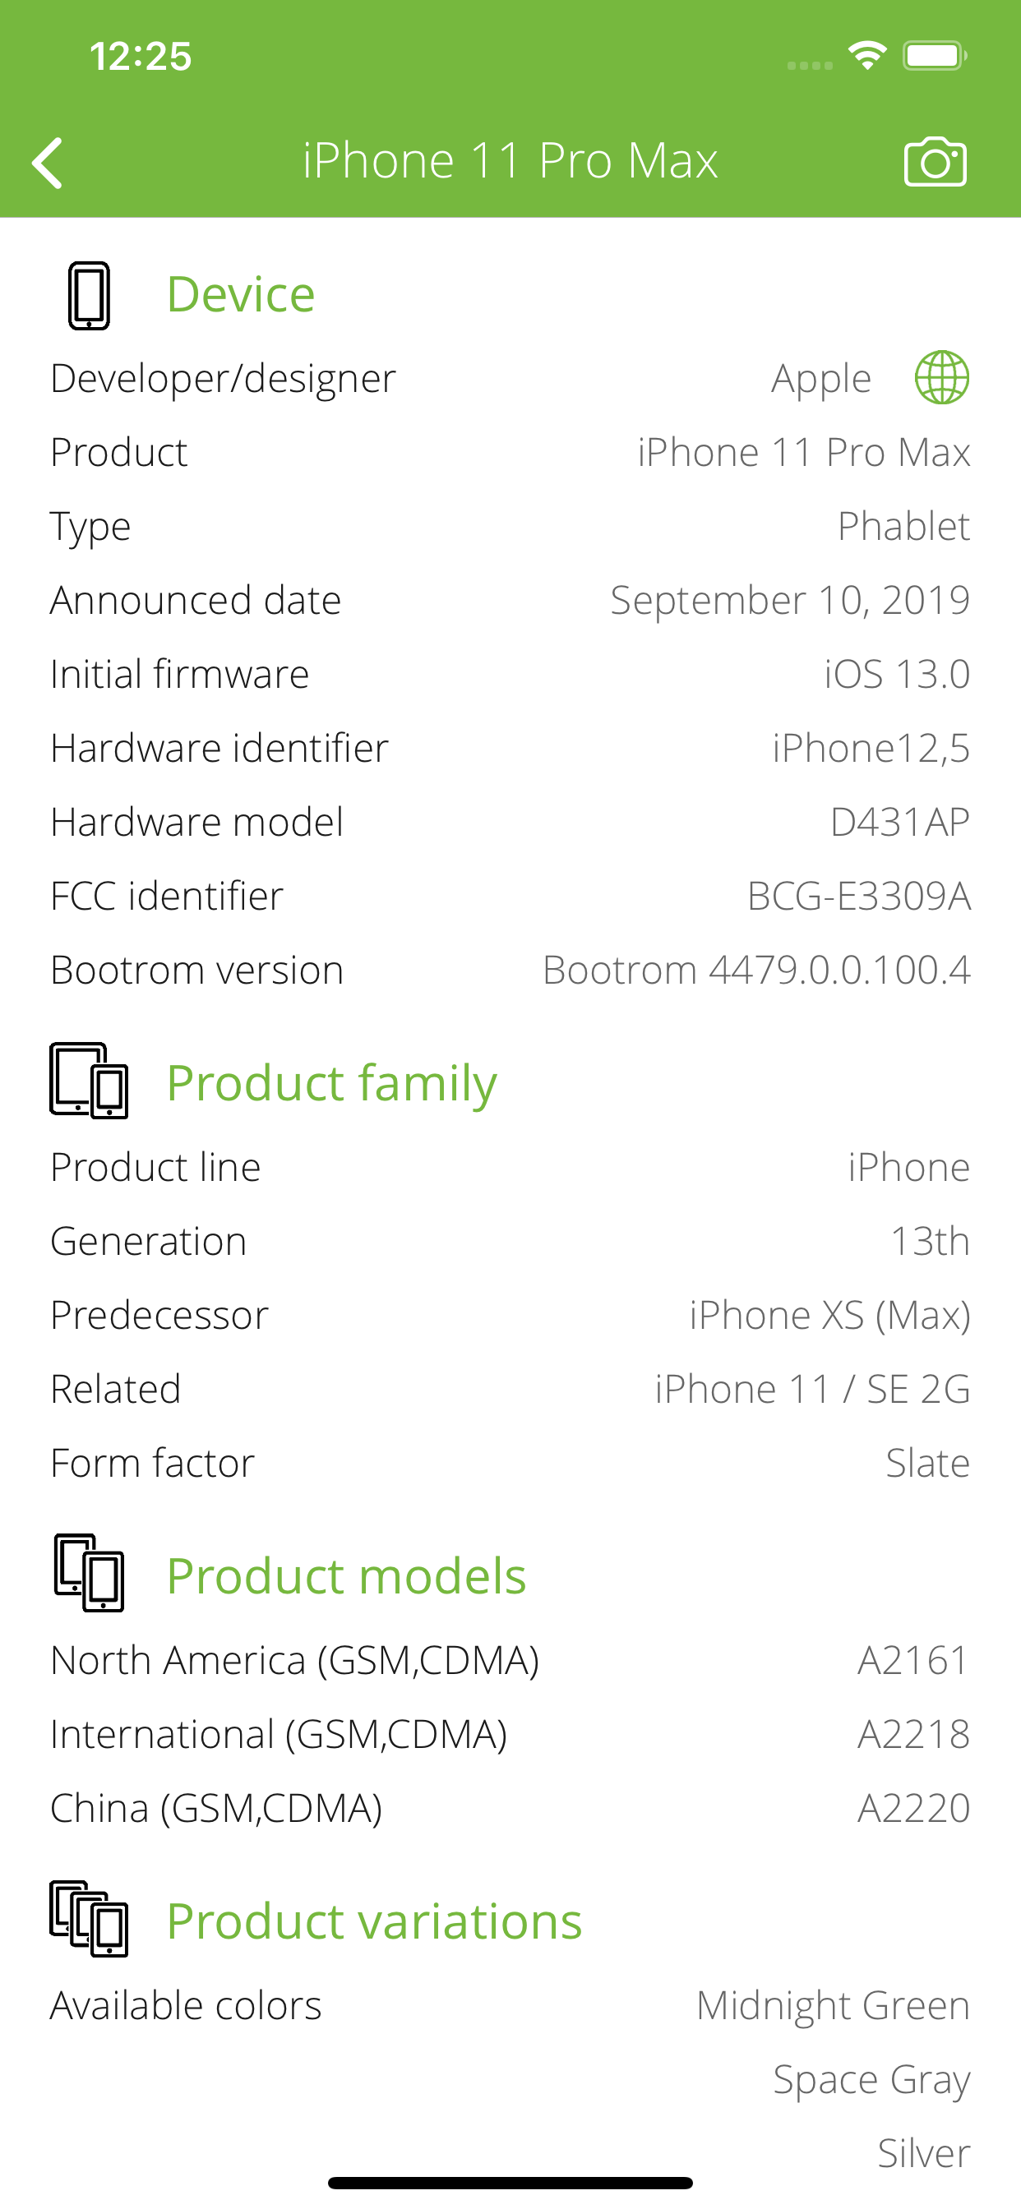This screenshot has height=2209, width=1021.
Task: Select the Device section heading
Action: [240, 294]
